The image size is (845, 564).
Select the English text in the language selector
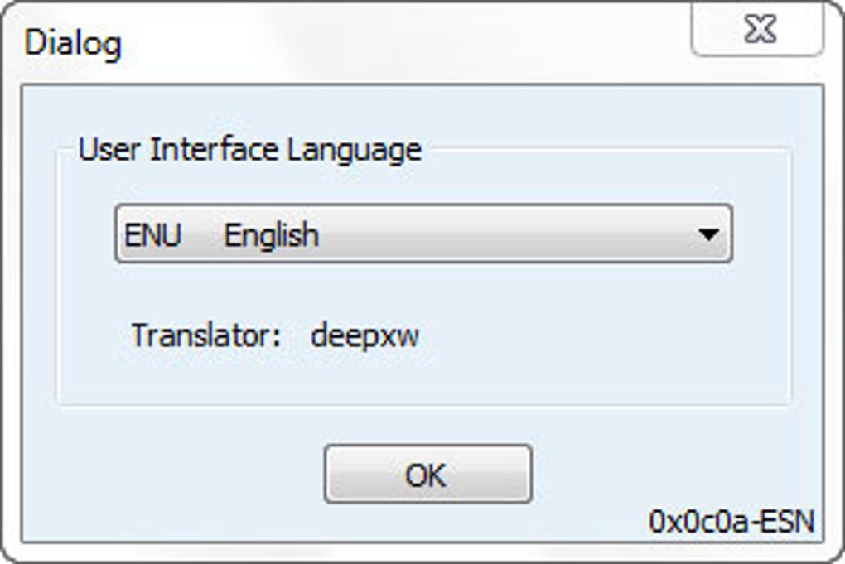[x=271, y=235]
